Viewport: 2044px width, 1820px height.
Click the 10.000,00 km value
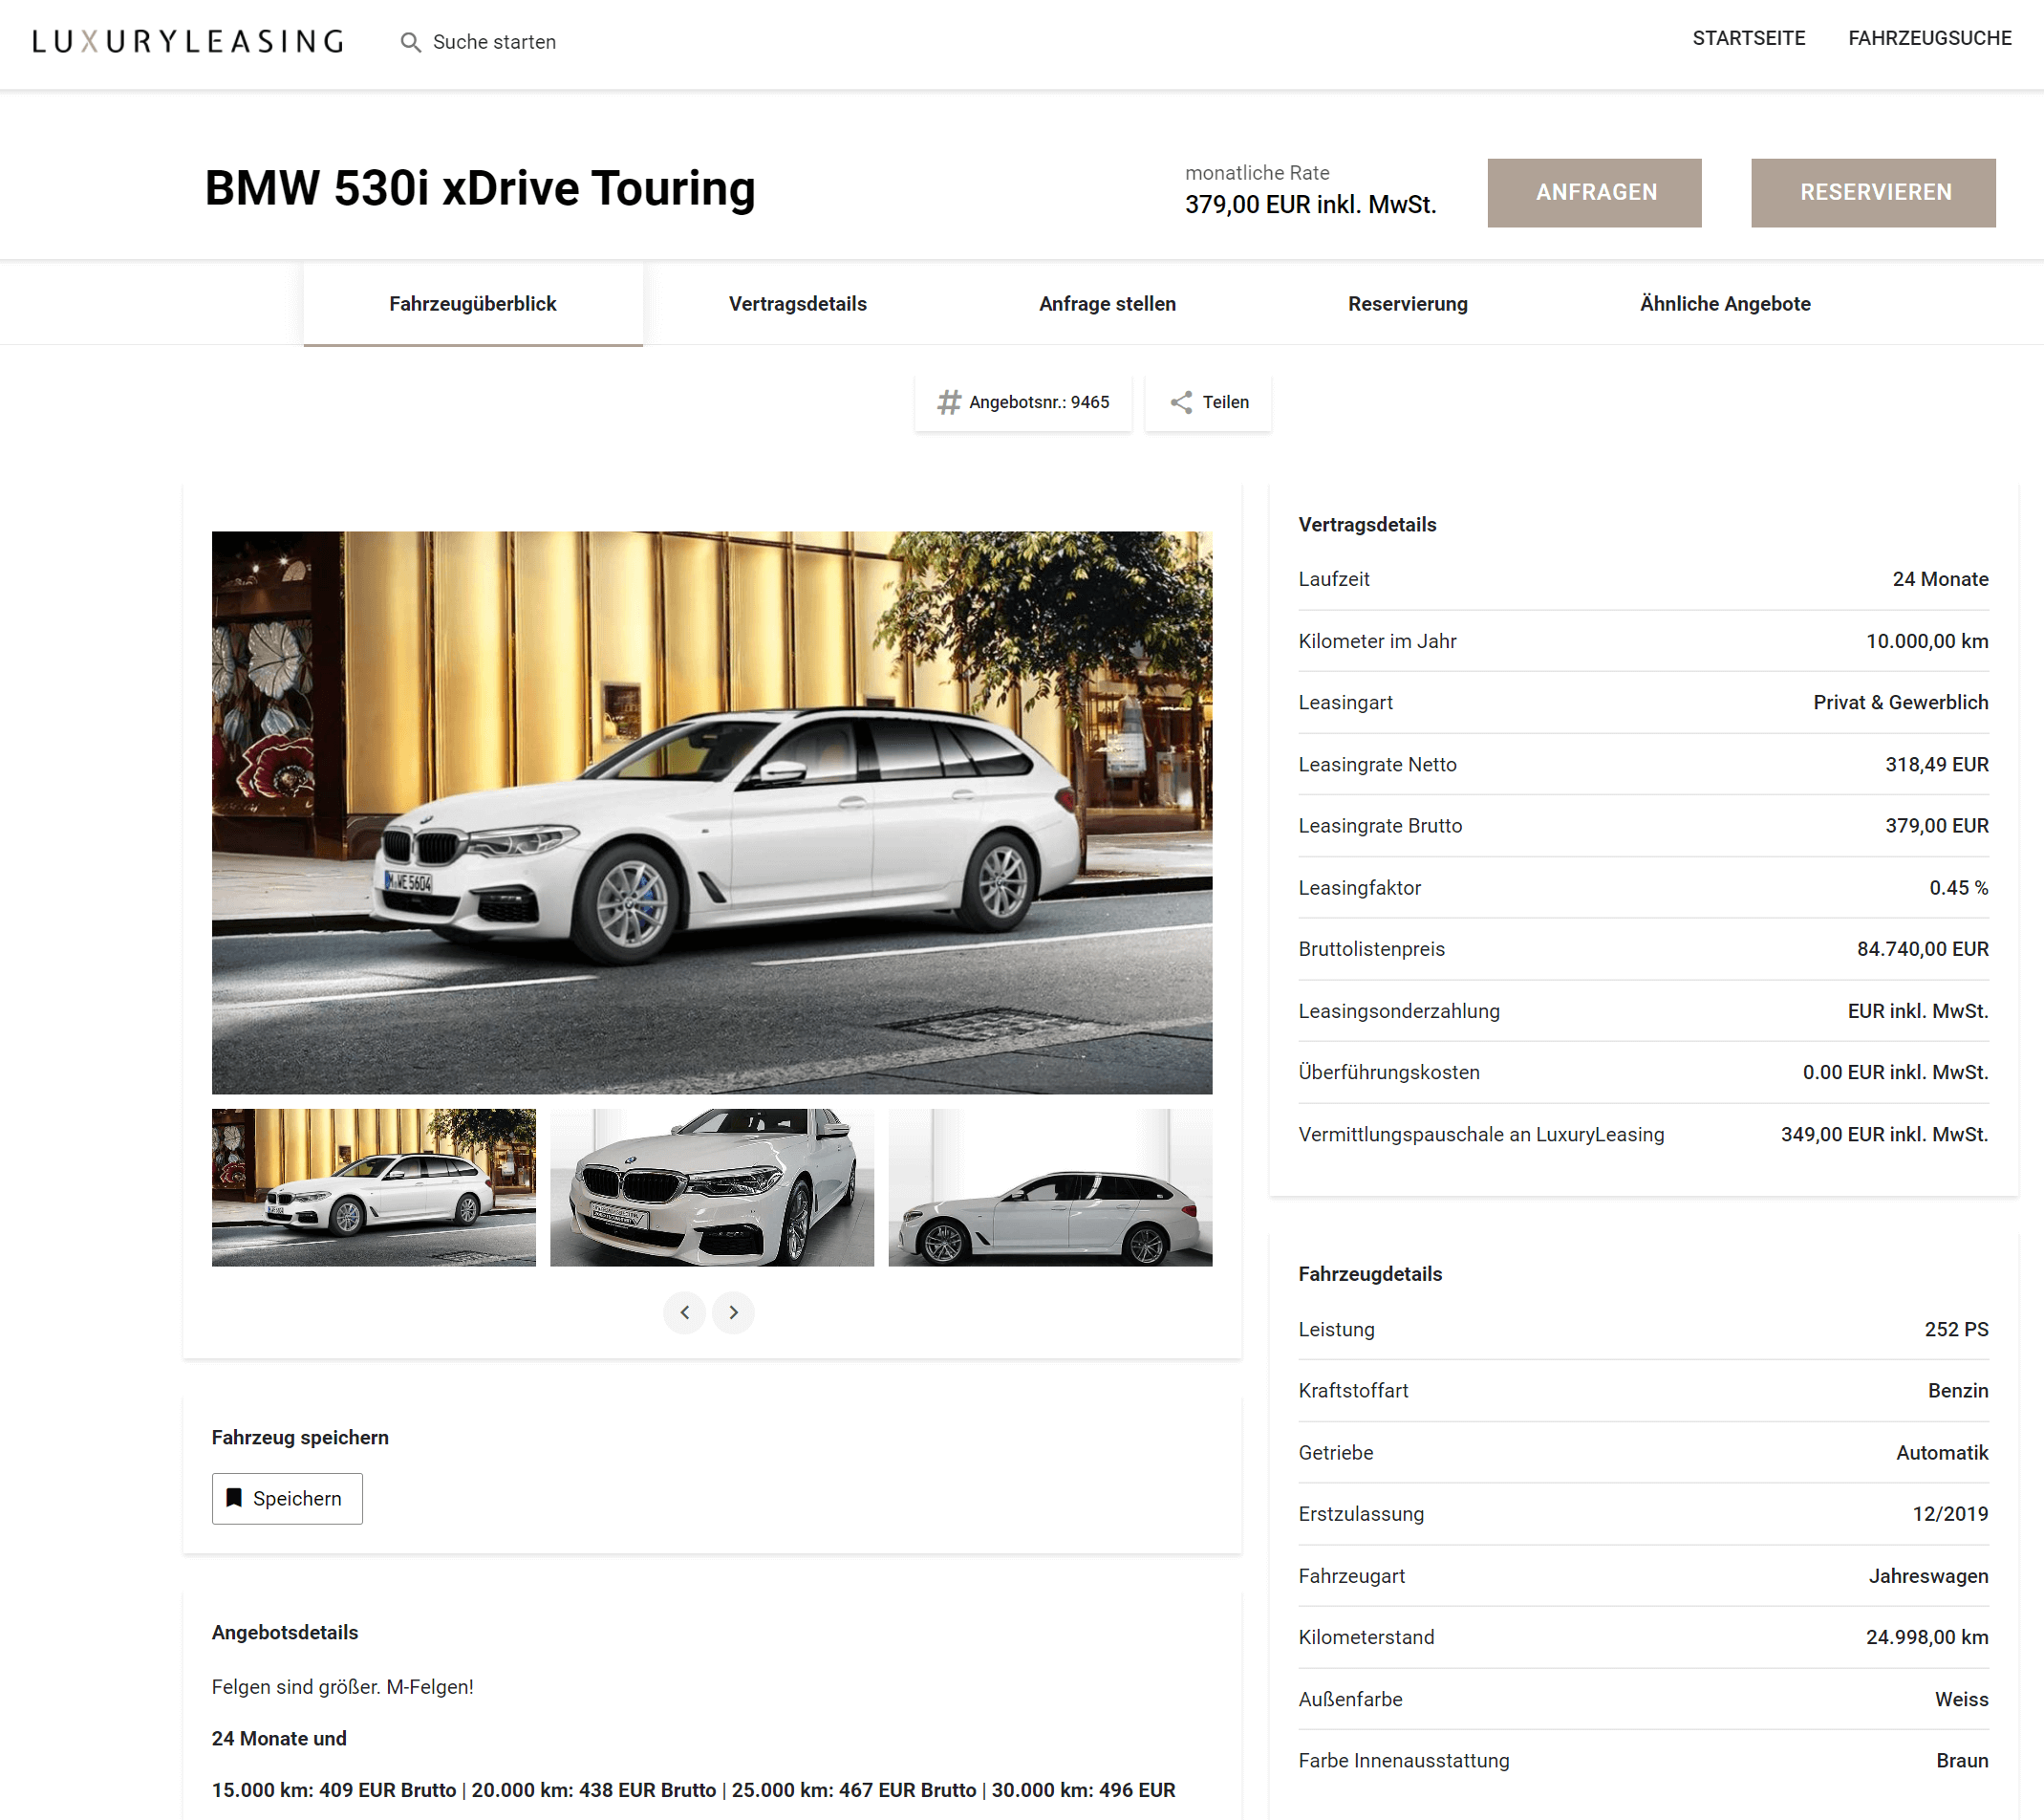tap(1927, 641)
